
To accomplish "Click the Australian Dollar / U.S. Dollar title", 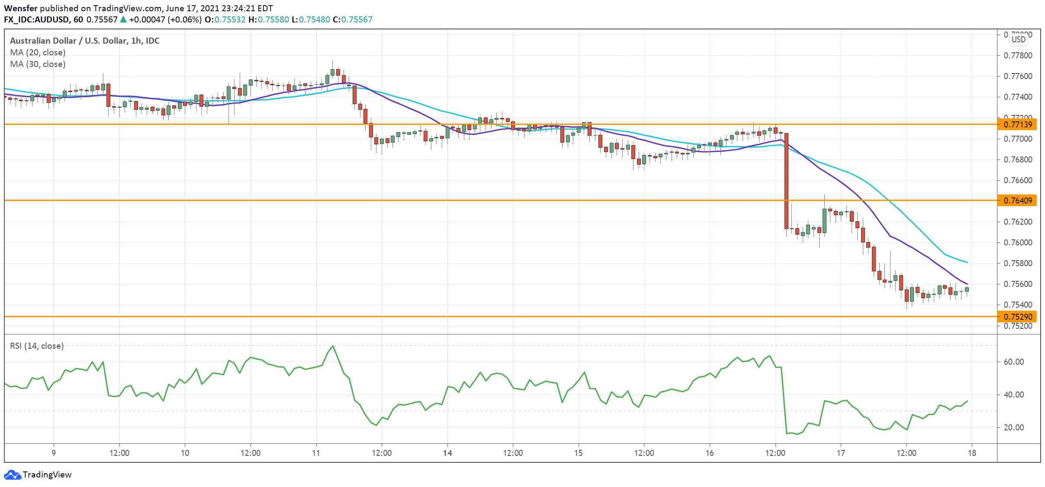I will click(84, 41).
